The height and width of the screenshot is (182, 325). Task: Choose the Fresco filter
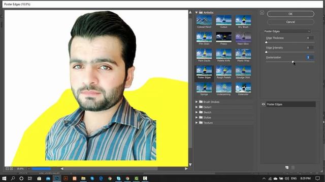point(223,37)
